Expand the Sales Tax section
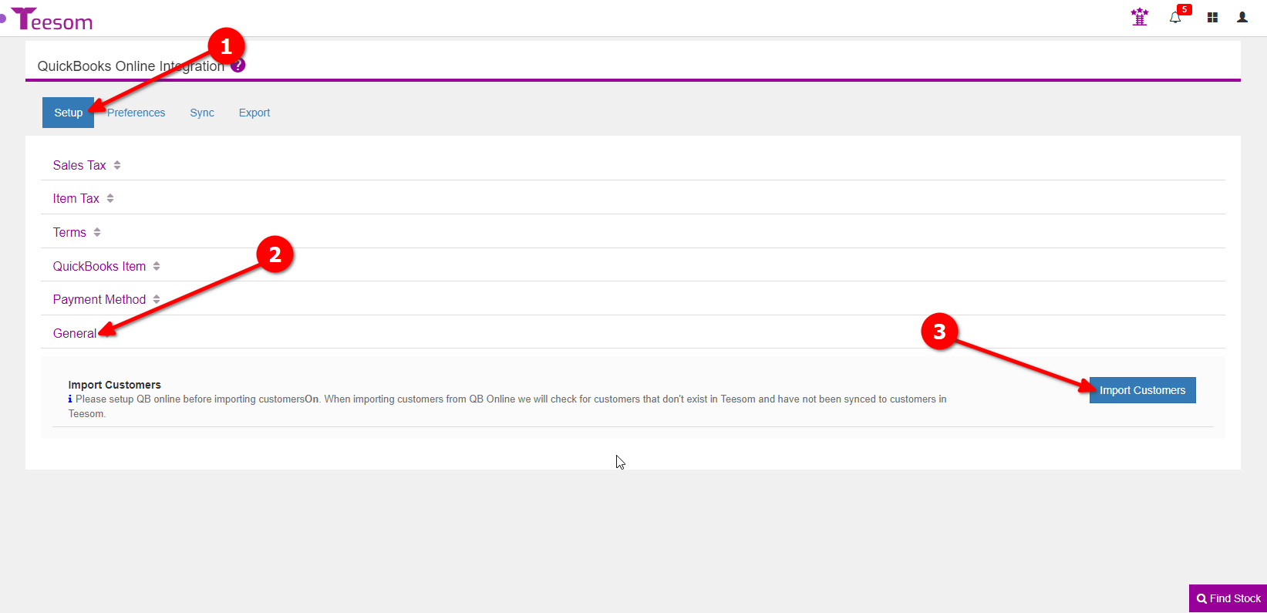Viewport: 1267px width, 613px height. pos(79,165)
